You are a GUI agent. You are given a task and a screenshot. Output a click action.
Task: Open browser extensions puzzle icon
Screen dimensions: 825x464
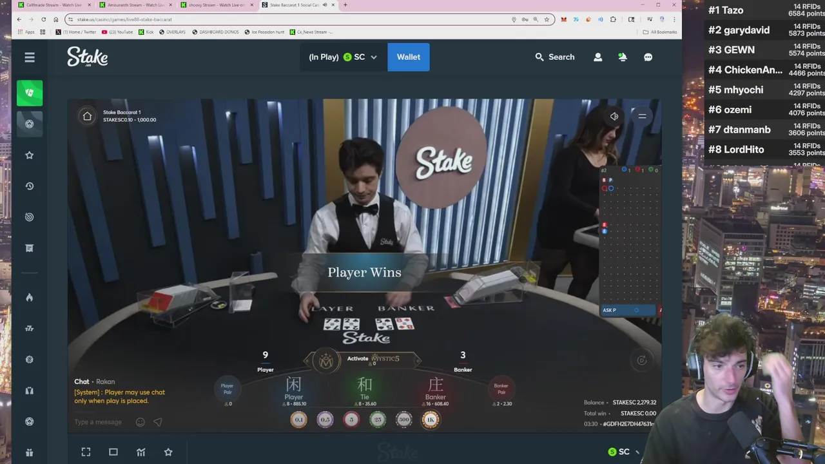coord(613,19)
